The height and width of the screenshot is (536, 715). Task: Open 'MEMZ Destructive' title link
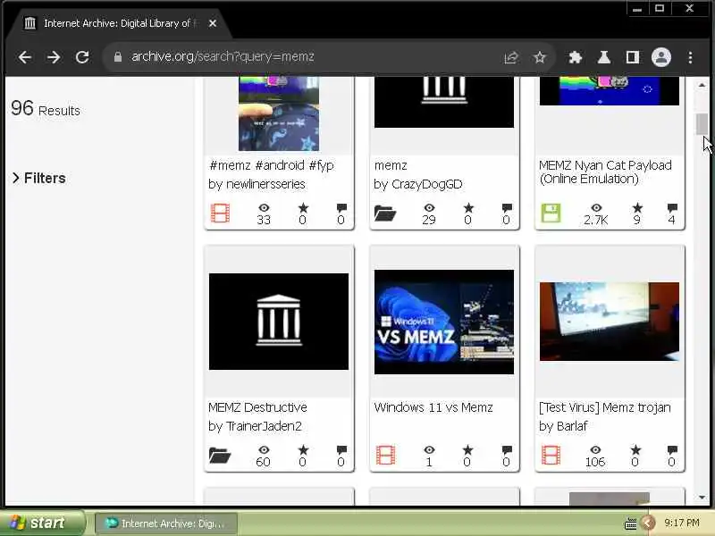[257, 407]
